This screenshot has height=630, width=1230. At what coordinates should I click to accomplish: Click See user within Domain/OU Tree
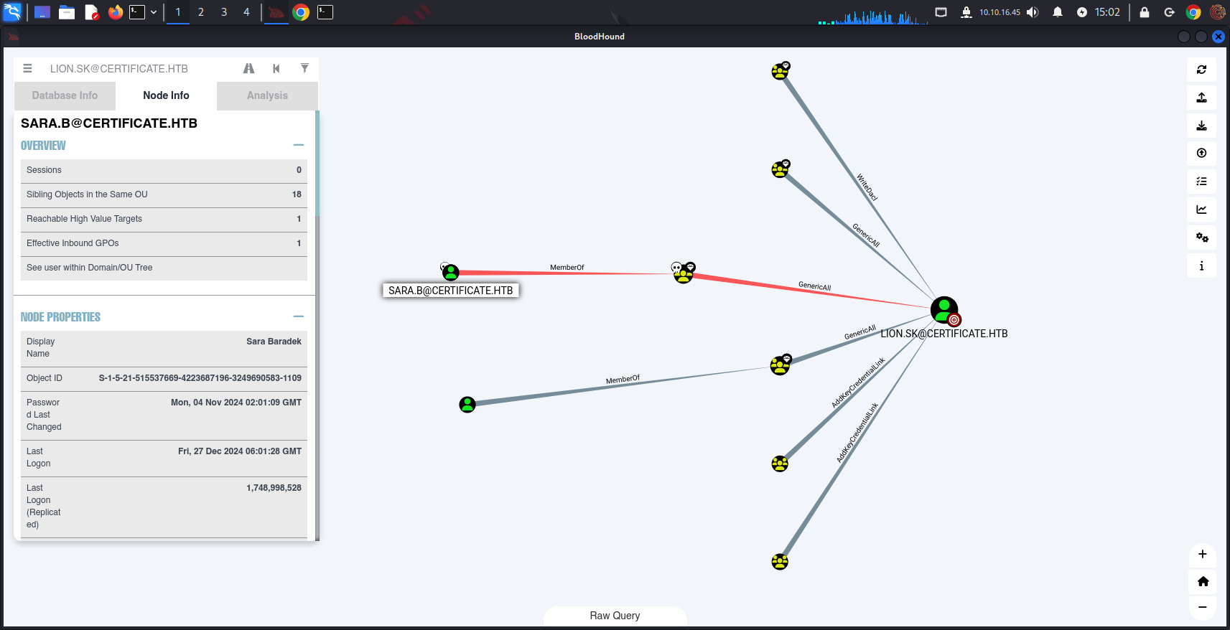point(164,268)
